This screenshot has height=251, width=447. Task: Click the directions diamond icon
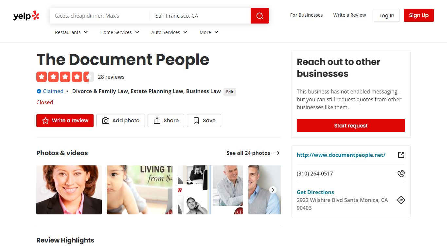[401, 200]
